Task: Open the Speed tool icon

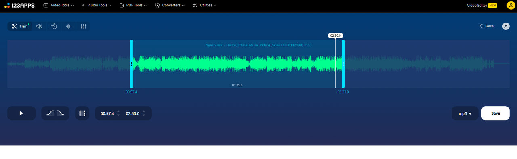Action: coord(54,26)
